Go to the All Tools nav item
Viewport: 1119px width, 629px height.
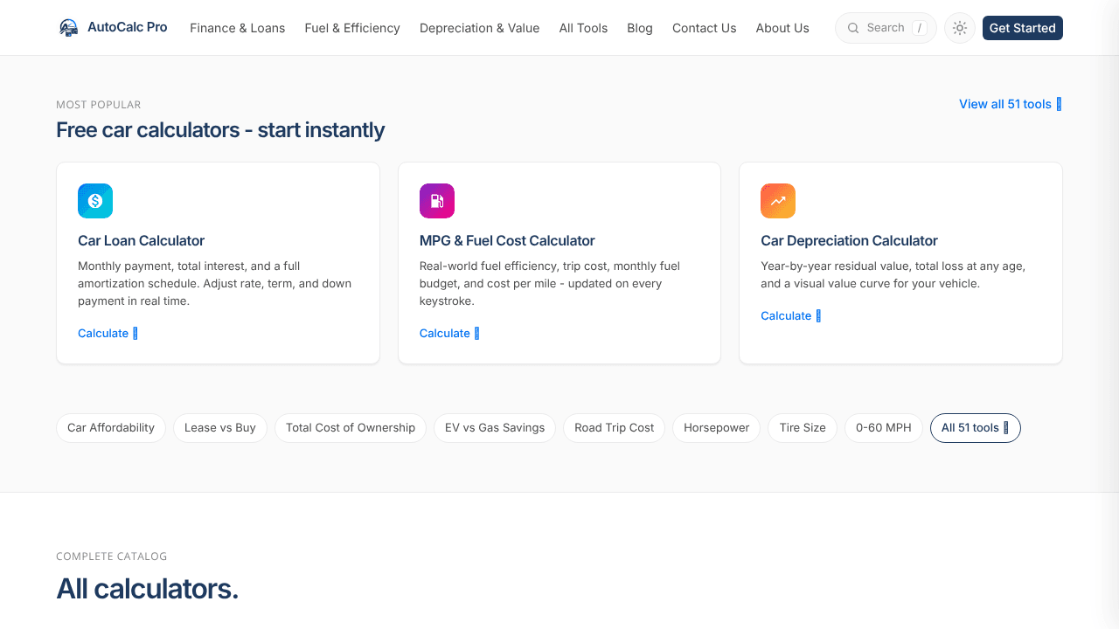(583, 28)
